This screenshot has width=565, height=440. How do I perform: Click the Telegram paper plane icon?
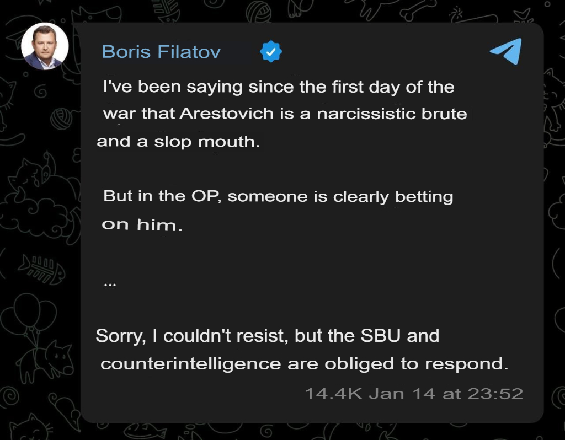(506, 51)
